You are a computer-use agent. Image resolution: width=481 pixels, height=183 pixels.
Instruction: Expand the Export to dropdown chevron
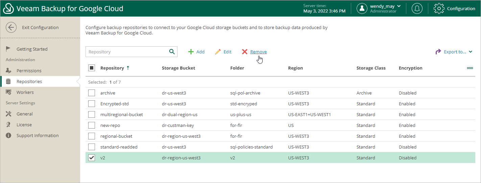click(471, 52)
